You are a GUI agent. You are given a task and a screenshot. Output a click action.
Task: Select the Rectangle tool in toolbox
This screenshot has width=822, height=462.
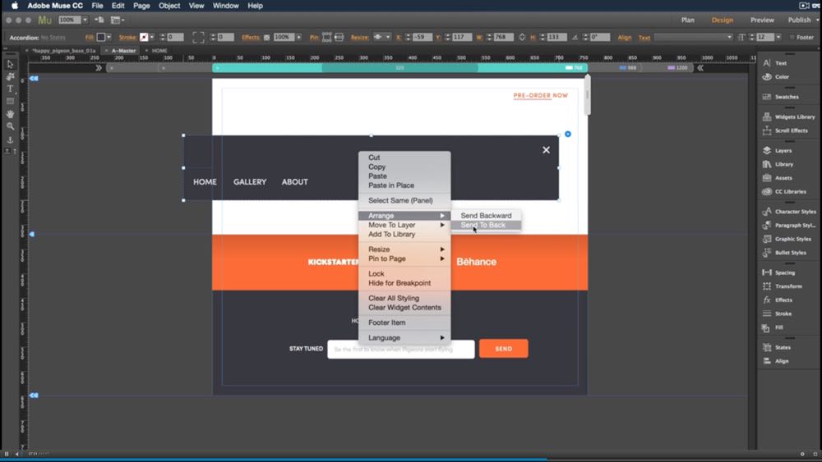[x=10, y=101]
